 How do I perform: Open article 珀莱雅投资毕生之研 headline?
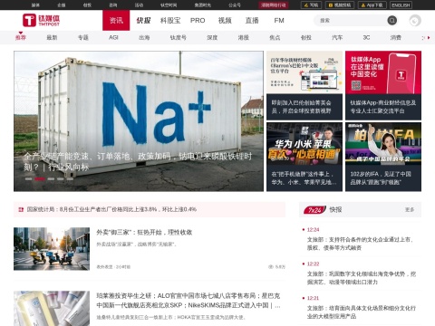(188, 301)
